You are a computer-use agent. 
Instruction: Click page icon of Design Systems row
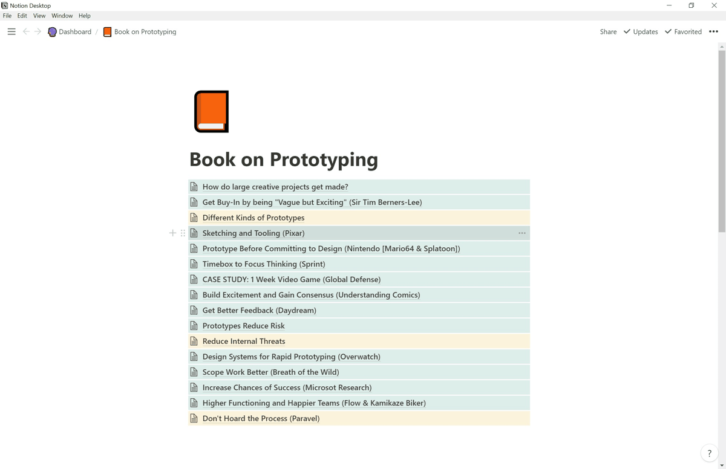pos(194,356)
